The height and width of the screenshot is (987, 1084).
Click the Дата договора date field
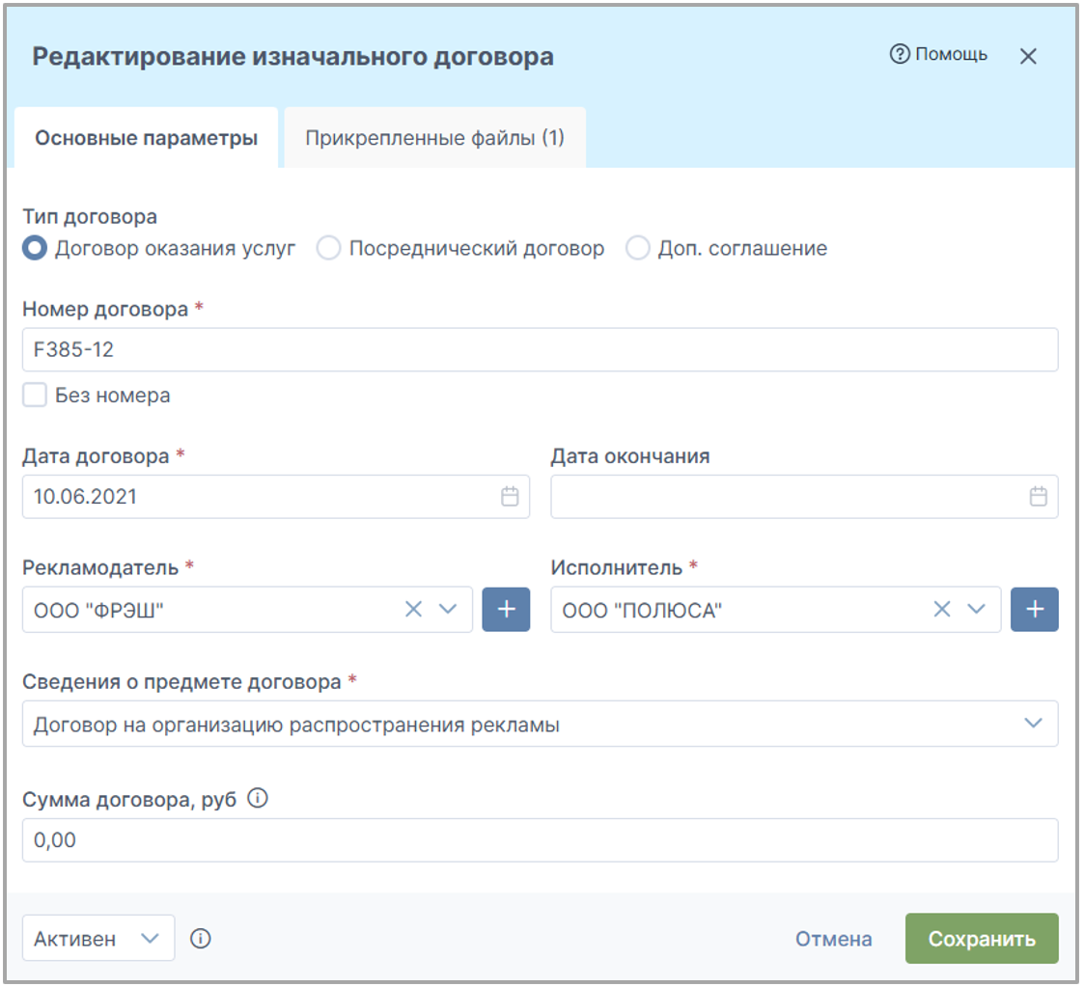pos(276,496)
